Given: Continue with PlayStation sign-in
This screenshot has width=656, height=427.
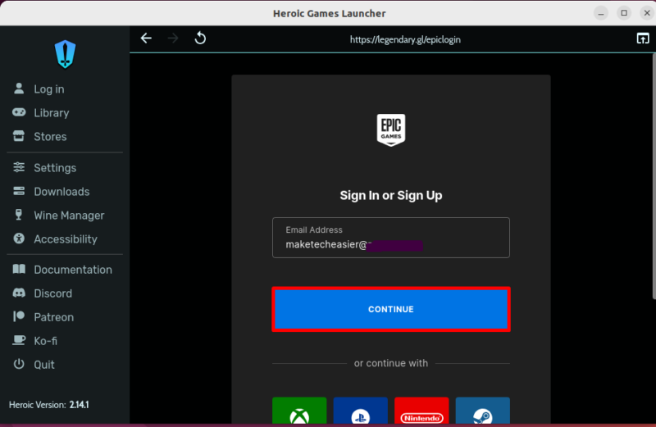Looking at the screenshot, I should click(x=360, y=411).
